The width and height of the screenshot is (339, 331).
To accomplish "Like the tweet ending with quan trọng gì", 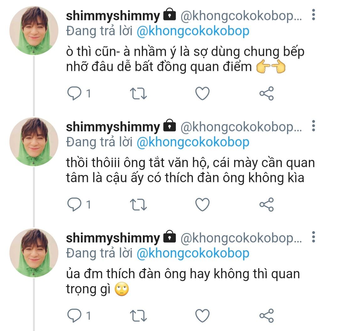I will (202, 316).
